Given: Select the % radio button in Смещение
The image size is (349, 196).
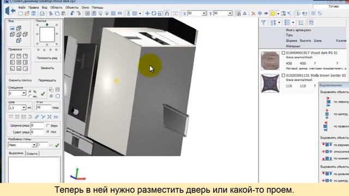Looking at the screenshot, I should 30,91.
